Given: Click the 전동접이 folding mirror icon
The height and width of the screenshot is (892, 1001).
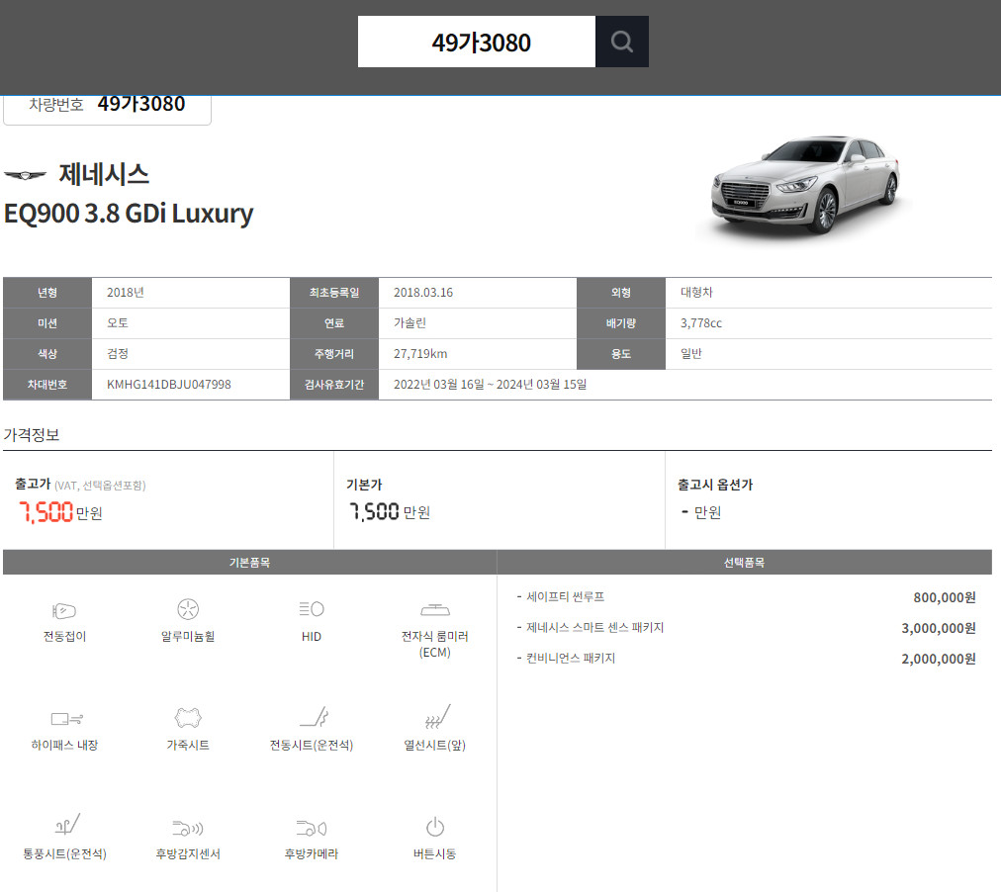Looking at the screenshot, I should point(64,610).
